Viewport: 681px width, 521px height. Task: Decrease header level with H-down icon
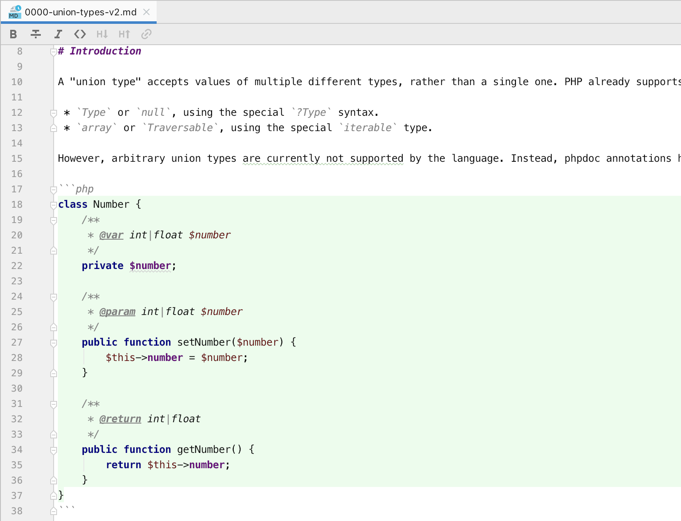click(102, 34)
